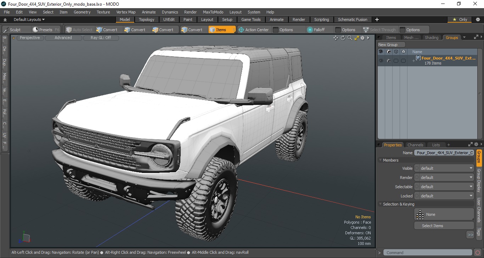This screenshot has height=258, width=484.
Task: Activate Items selection mode
Action: [222, 30]
